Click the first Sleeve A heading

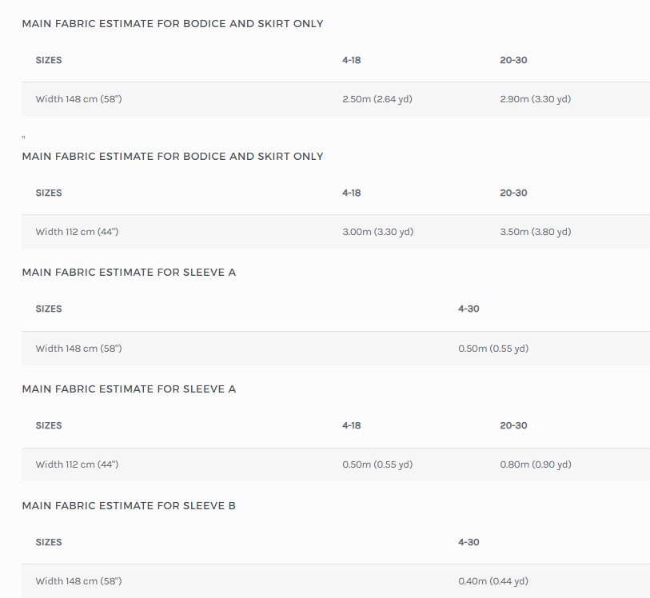[x=129, y=273]
